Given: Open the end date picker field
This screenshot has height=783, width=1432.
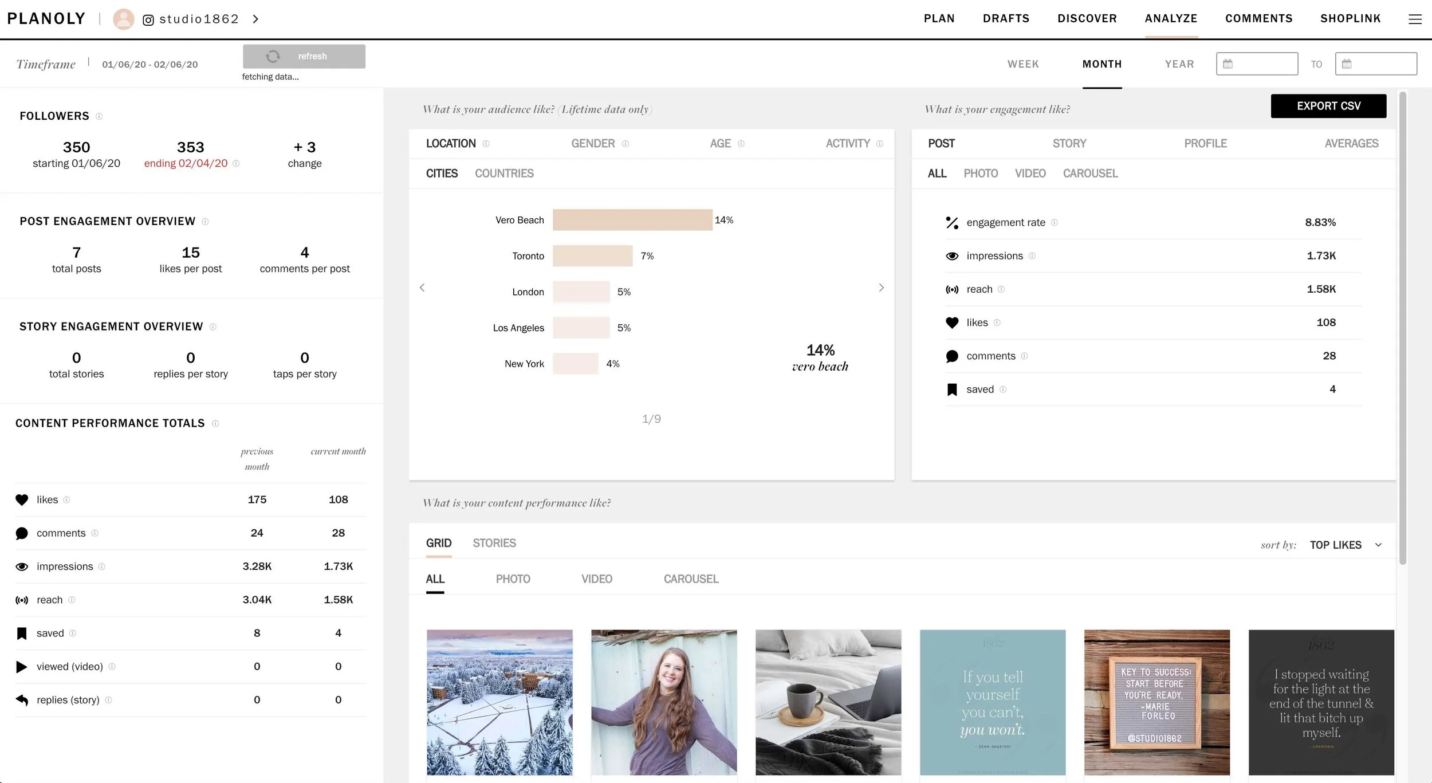Looking at the screenshot, I should coord(1376,64).
